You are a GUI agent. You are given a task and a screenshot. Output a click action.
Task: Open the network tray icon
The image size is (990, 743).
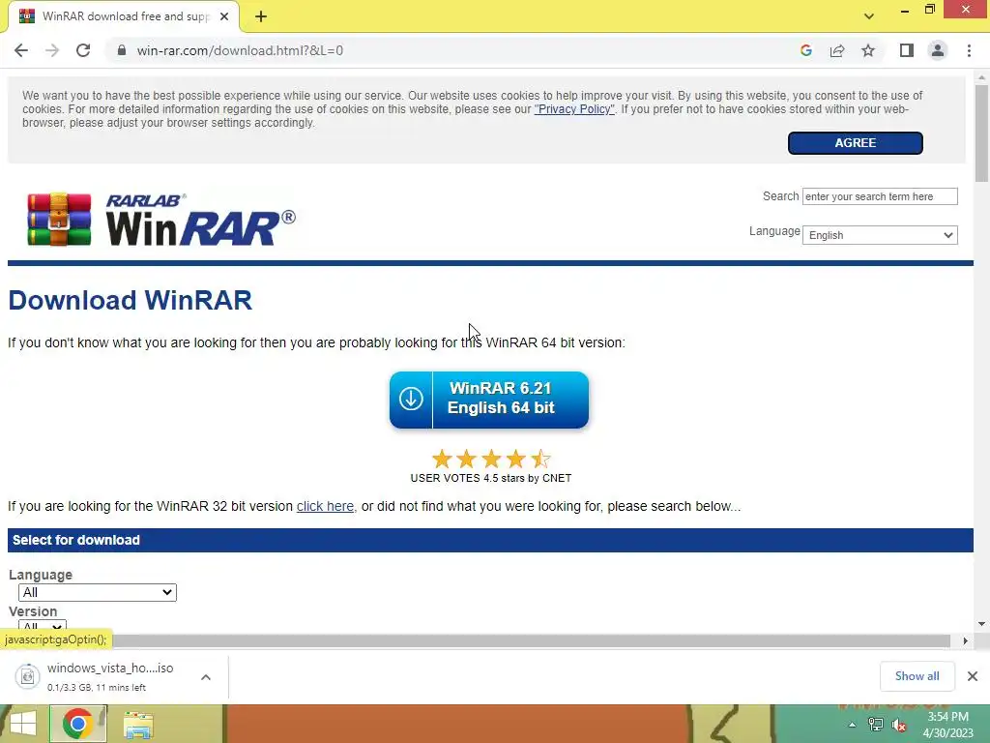click(875, 725)
